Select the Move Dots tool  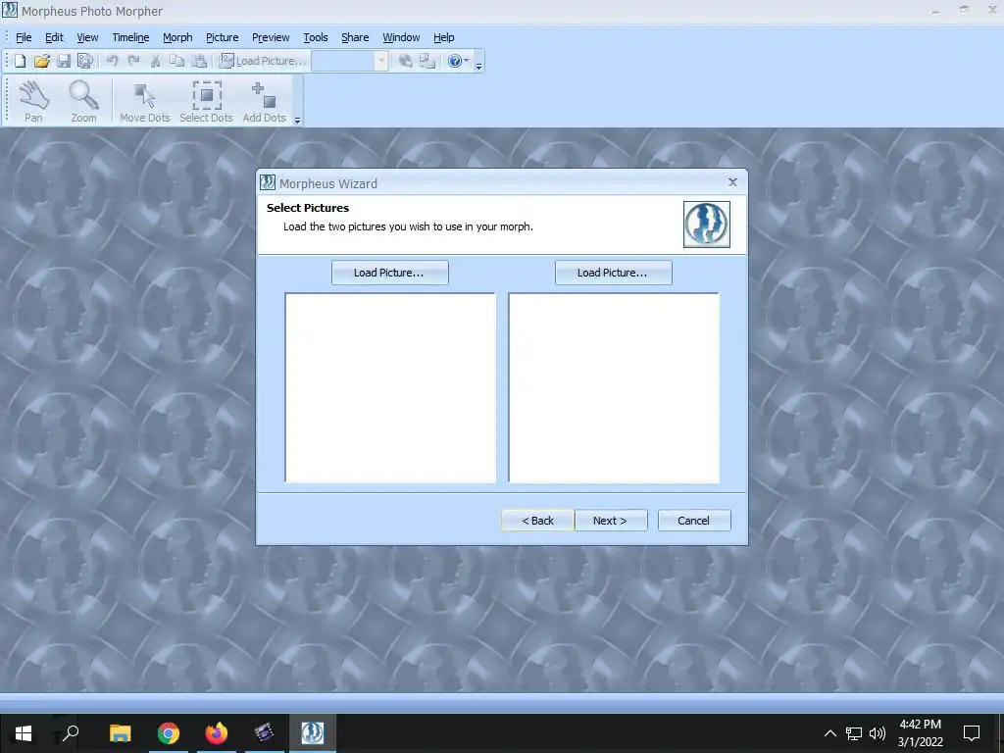(145, 101)
